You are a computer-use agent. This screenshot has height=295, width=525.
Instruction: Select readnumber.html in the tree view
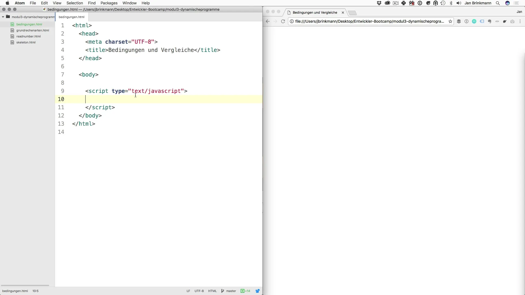click(x=28, y=36)
